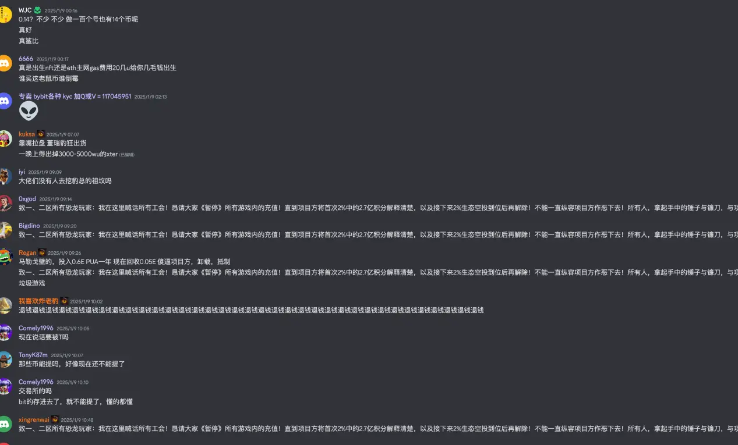738x445 pixels.
Task: Click the Bigdino username
Action: (29, 226)
